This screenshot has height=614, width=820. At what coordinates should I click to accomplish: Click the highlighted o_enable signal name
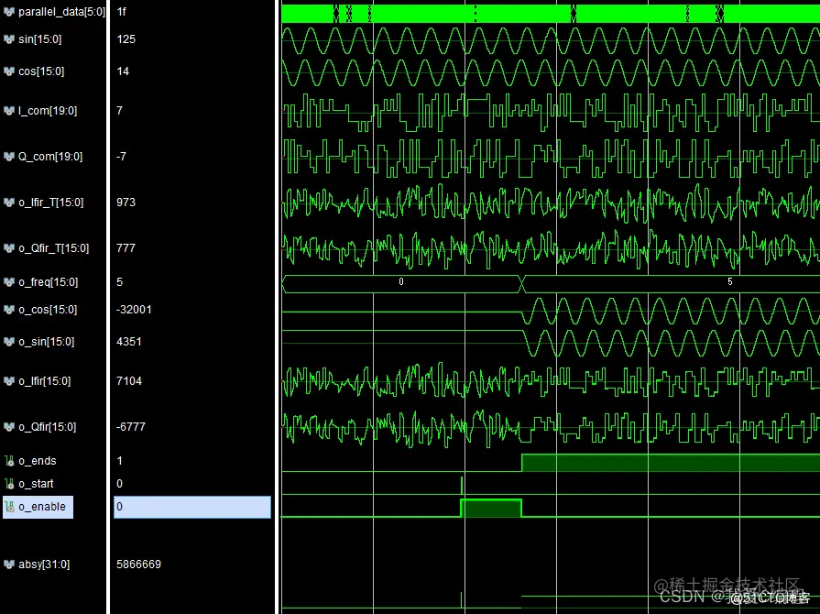click(x=42, y=507)
